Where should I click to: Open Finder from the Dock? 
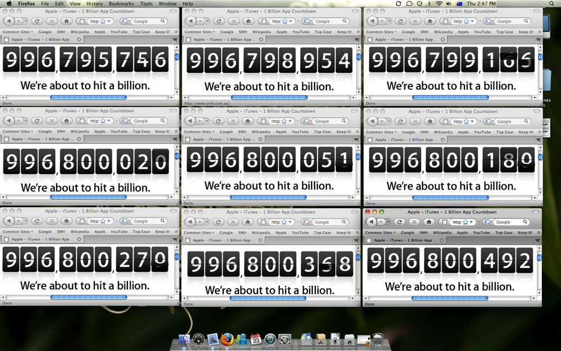pos(184,339)
